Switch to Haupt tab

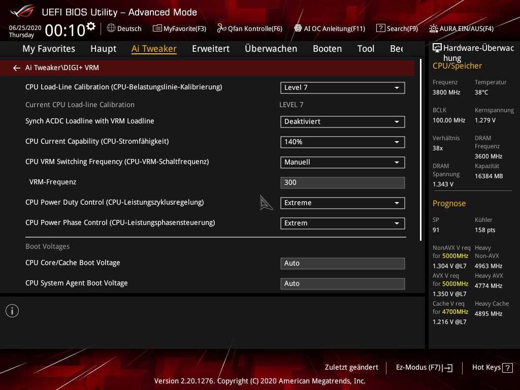pyautogui.click(x=104, y=49)
